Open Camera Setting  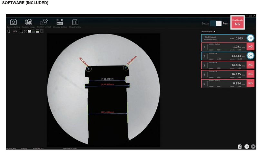point(13,23)
